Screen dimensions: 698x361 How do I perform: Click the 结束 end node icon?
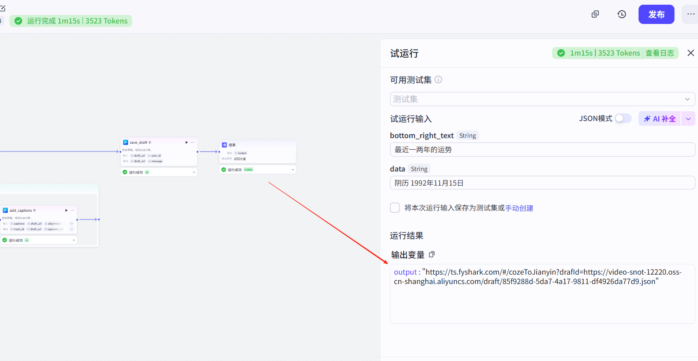click(x=224, y=145)
